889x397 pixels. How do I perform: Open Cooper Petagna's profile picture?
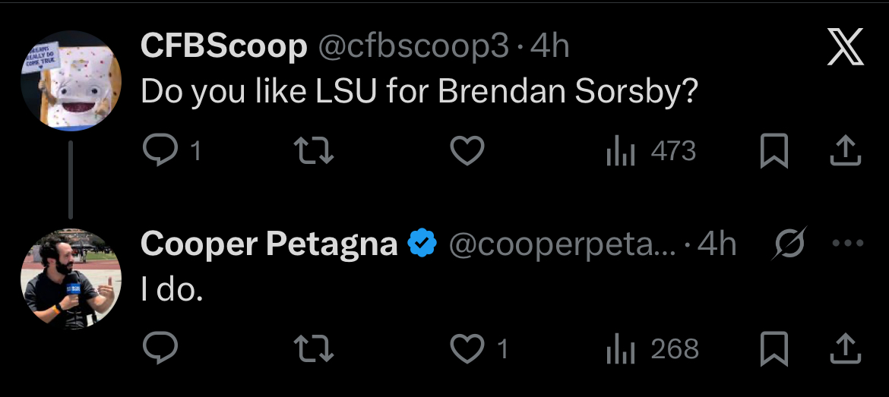tap(71, 279)
